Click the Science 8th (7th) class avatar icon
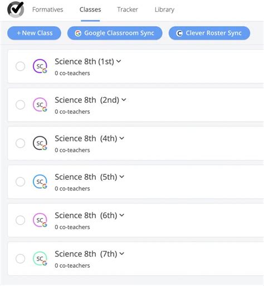This screenshot has height=286, width=264. point(40,259)
